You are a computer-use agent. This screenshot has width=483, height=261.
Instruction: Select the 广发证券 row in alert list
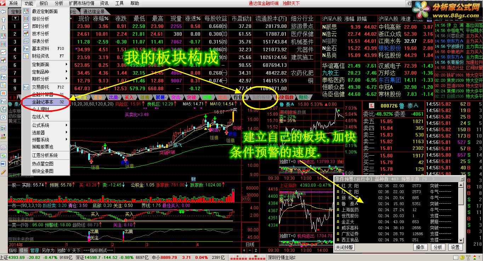[x=397, y=234]
